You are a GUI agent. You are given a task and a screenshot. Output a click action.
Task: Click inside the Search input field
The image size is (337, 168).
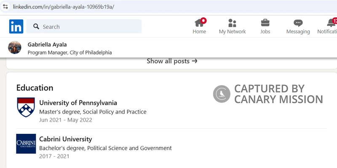point(84,27)
